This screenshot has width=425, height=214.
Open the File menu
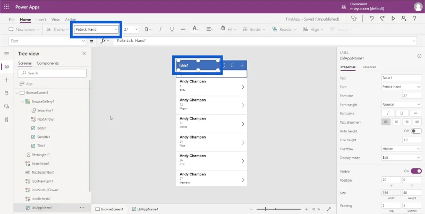(11, 20)
